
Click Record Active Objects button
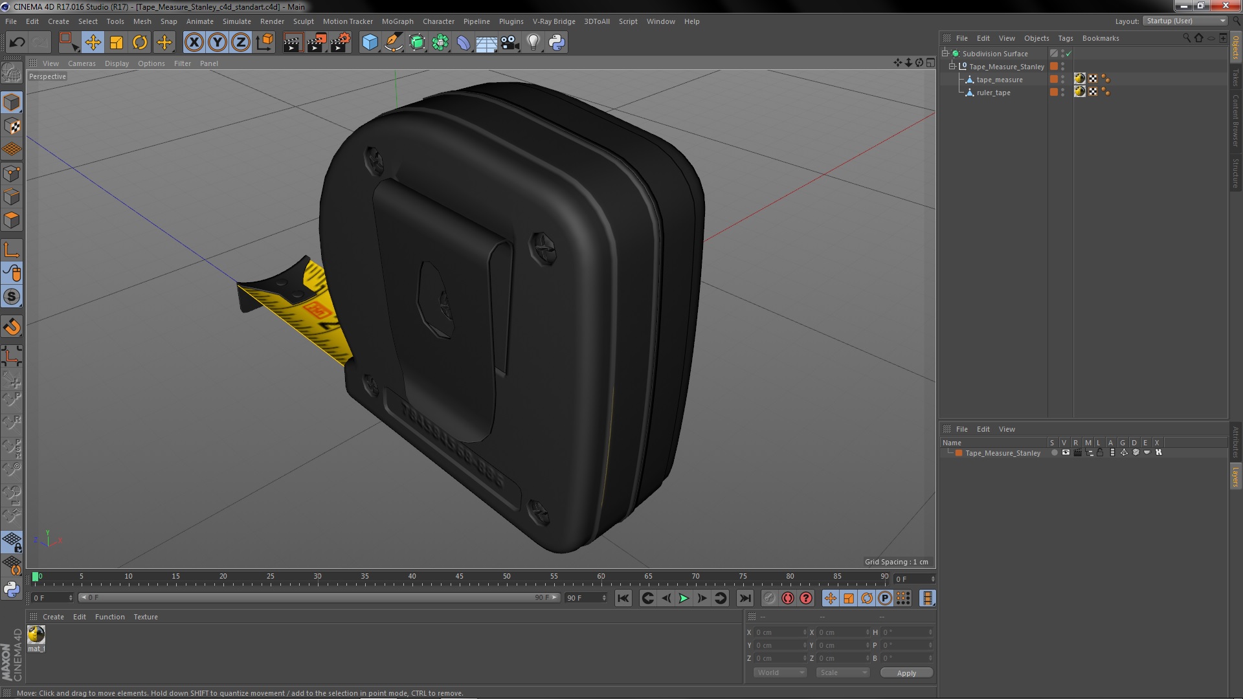click(769, 599)
